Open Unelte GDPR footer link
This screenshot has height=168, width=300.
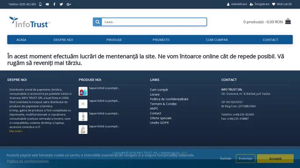159,122
